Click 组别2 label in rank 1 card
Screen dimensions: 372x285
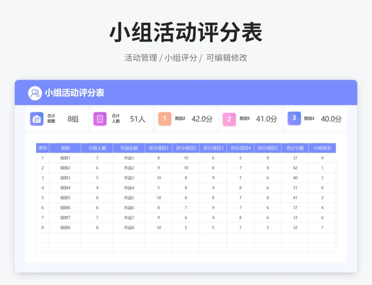(180, 119)
